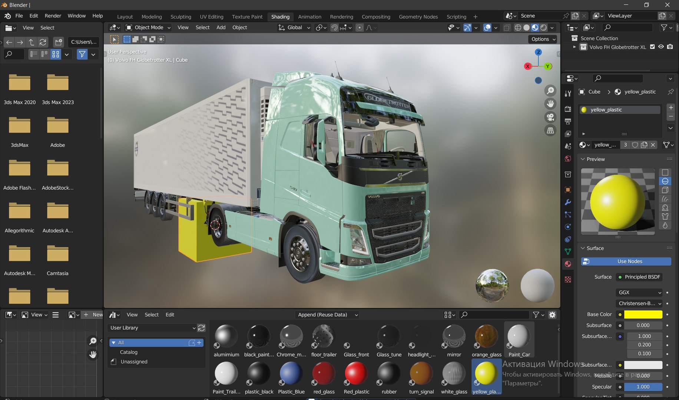Open the Object properties orange square icon
Viewport: 679px width, 400px height.
coord(568,190)
